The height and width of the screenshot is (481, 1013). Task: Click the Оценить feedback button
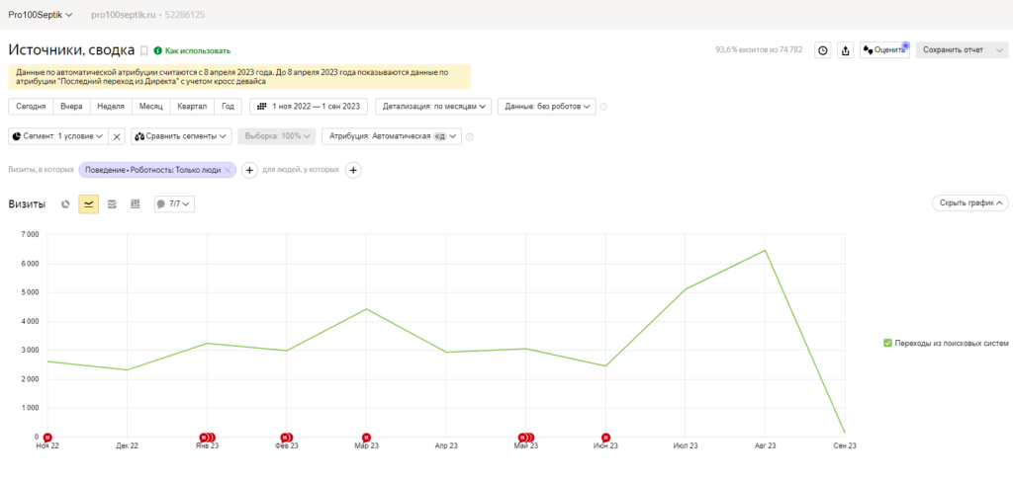pyautogui.click(x=884, y=50)
